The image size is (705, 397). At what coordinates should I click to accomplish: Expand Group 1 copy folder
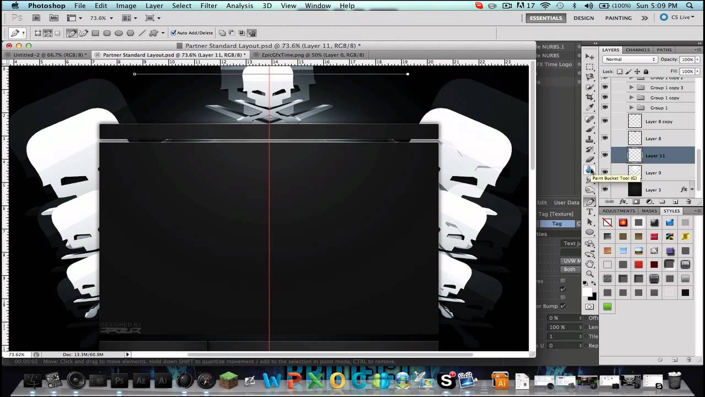(631, 98)
